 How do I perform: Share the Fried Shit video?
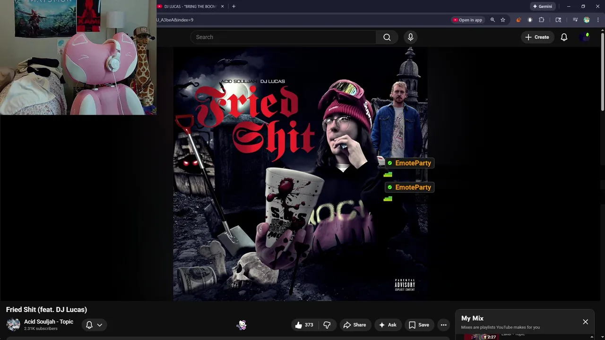click(354, 325)
